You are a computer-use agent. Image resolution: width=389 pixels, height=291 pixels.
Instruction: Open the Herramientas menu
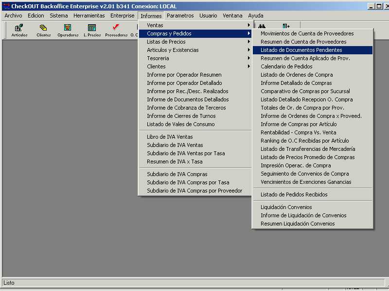[x=89, y=16]
